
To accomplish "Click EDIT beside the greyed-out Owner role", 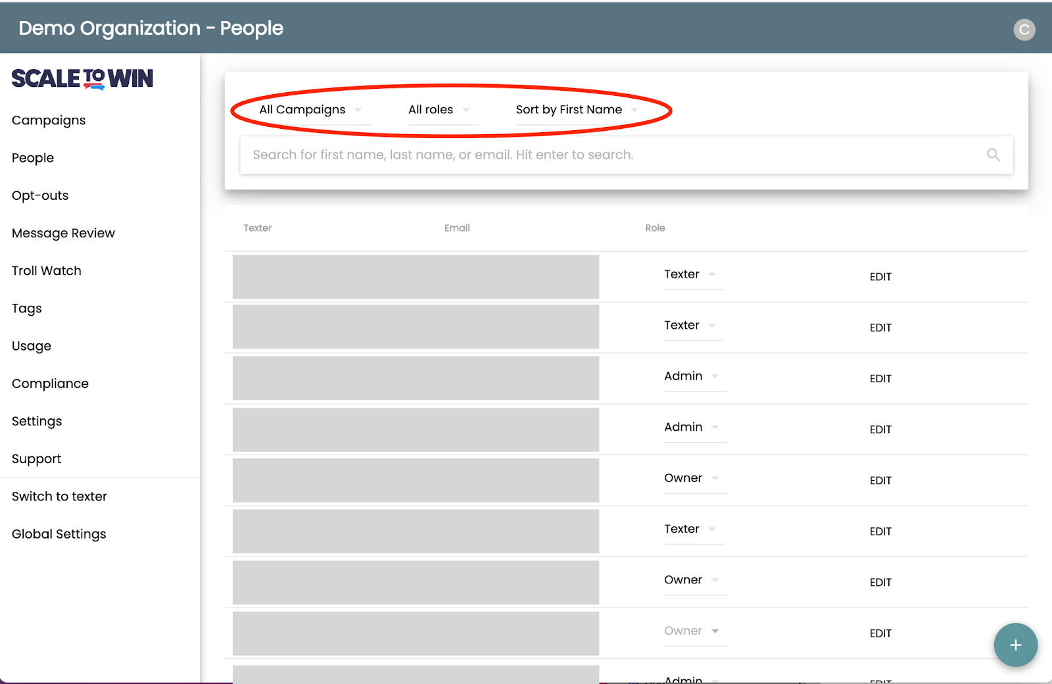I will point(880,633).
